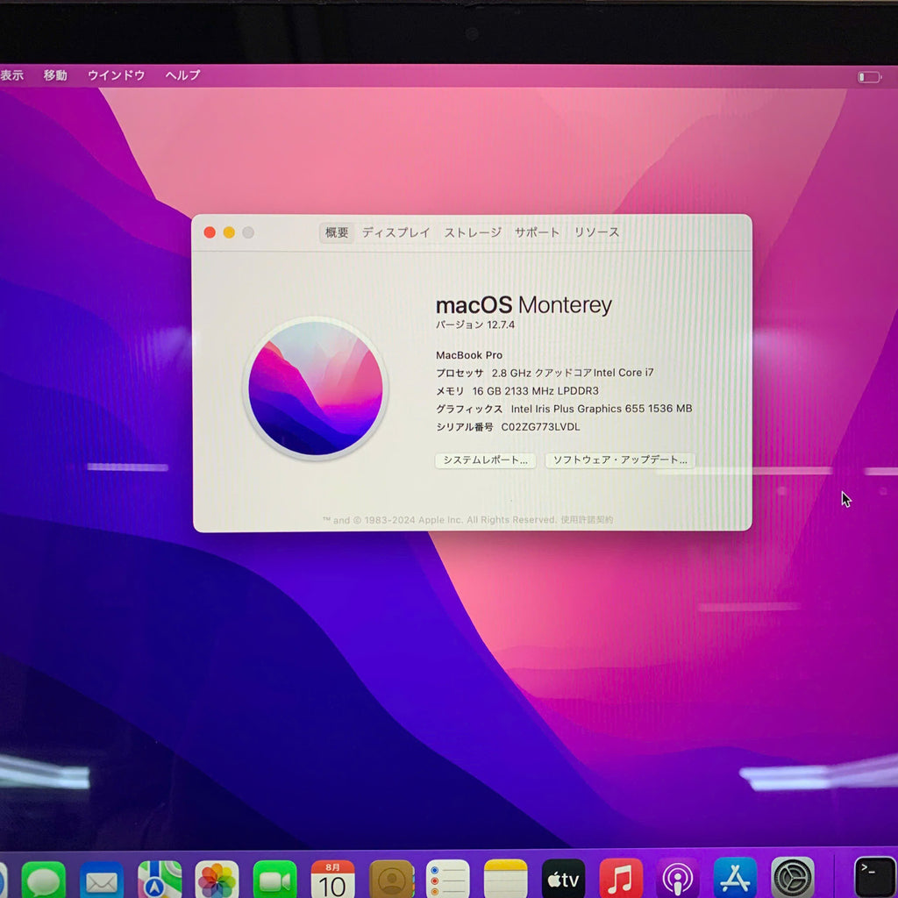The image size is (898, 898).
Task: Open System Preferences gear in dock
Action: coord(793,879)
